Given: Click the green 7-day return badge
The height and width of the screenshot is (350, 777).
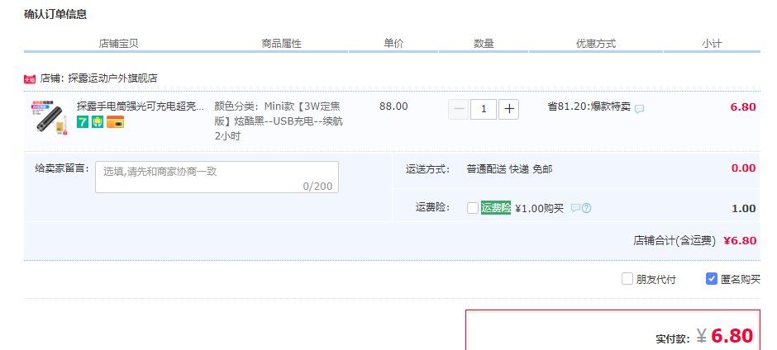Looking at the screenshot, I should (x=83, y=122).
